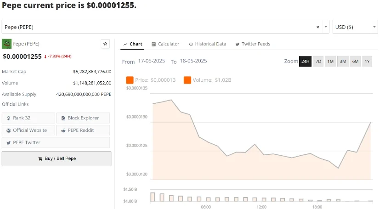Set zoom to 1Y range
379x209 pixels.
click(367, 62)
